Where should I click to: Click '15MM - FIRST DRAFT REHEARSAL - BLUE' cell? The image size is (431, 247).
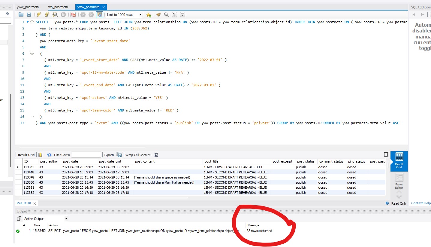pos(237,167)
